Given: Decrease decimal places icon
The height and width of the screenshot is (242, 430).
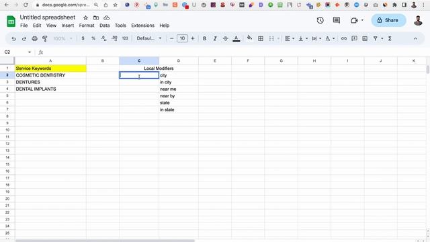Looking at the screenshot, I should 103,38.
